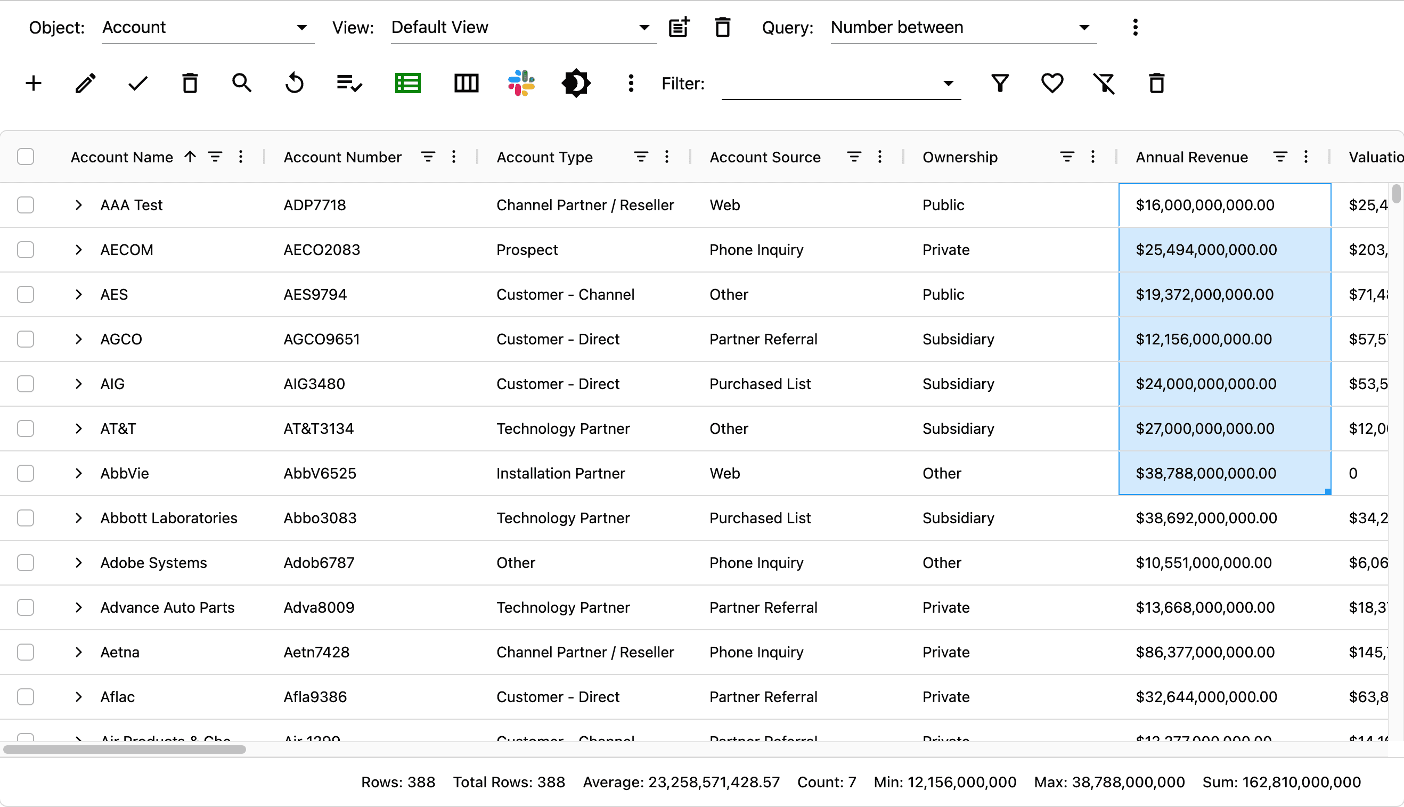The image size is (1404, 807).
Task: Click the Annual Revenue column header
Action: coord(1191,157)
